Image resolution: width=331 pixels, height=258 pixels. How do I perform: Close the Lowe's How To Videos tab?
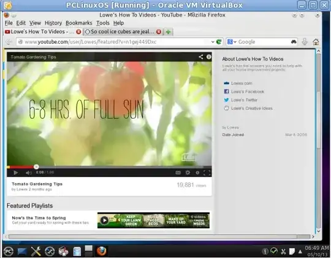tap(78, 32)
